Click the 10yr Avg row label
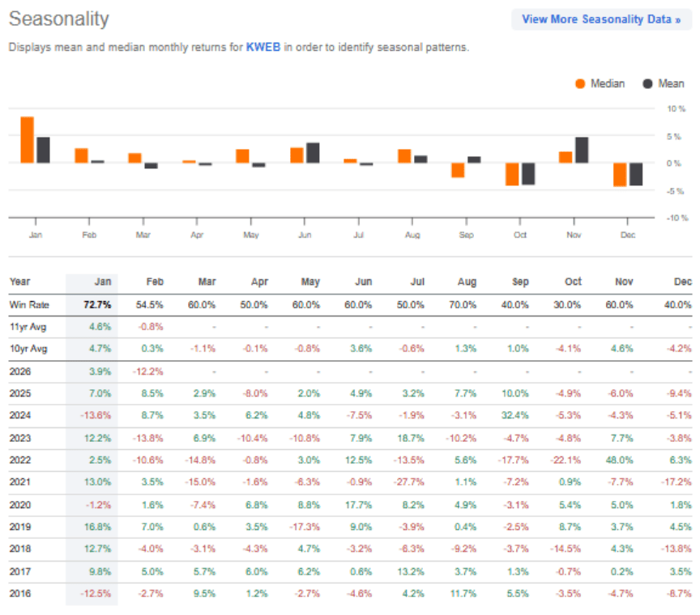Image resolution: width=700 pixels, height=615 pixels. [x=28, y=349]
